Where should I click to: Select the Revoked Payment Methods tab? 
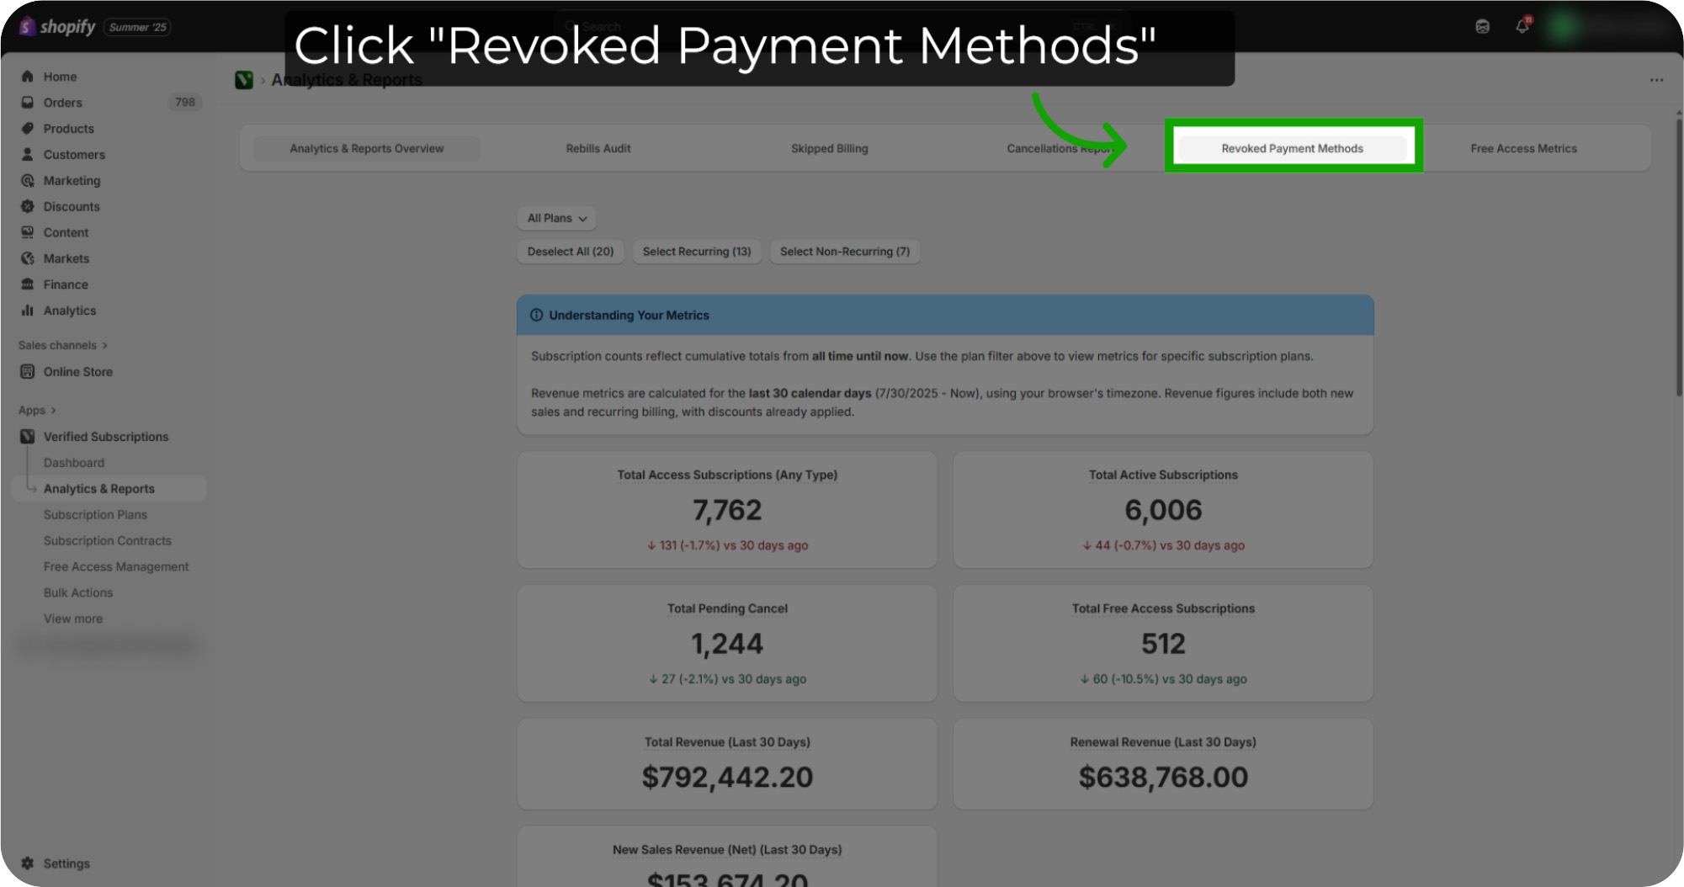(x=1293, y=149)
